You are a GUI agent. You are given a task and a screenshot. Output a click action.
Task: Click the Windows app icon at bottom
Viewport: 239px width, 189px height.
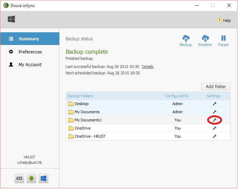(x=43, y=178)
